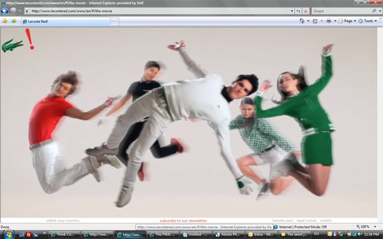Expand the Feeds dropdown arrow
The image size is (383, 239).
point(322,21)
